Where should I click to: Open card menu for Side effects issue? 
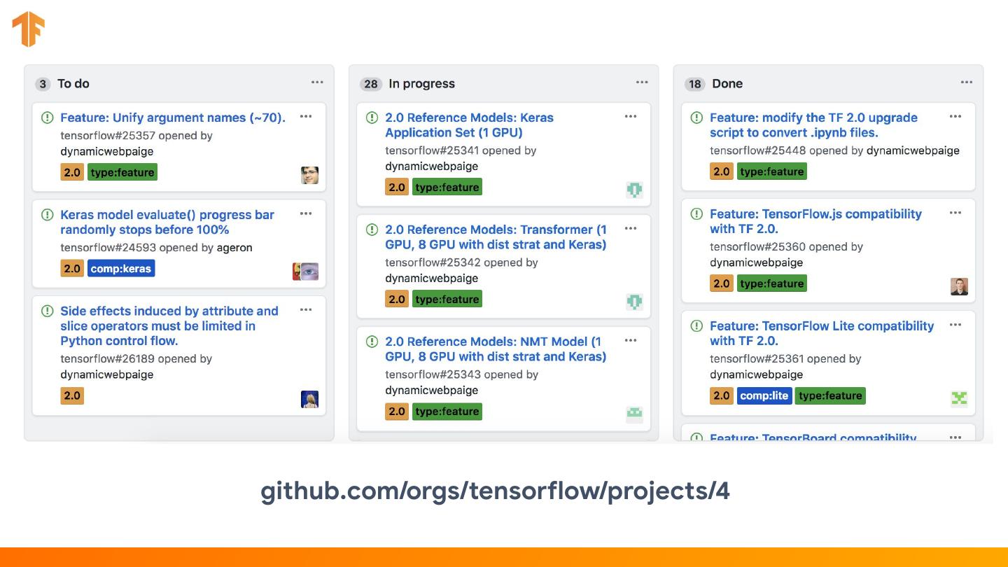[x=306, y=310]
